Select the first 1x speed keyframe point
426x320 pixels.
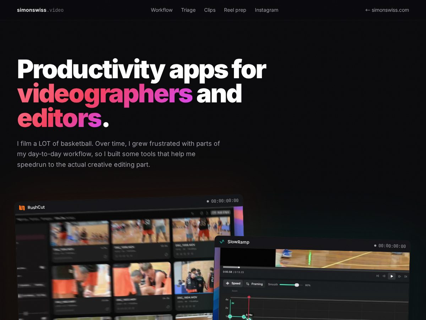(230, 316)
